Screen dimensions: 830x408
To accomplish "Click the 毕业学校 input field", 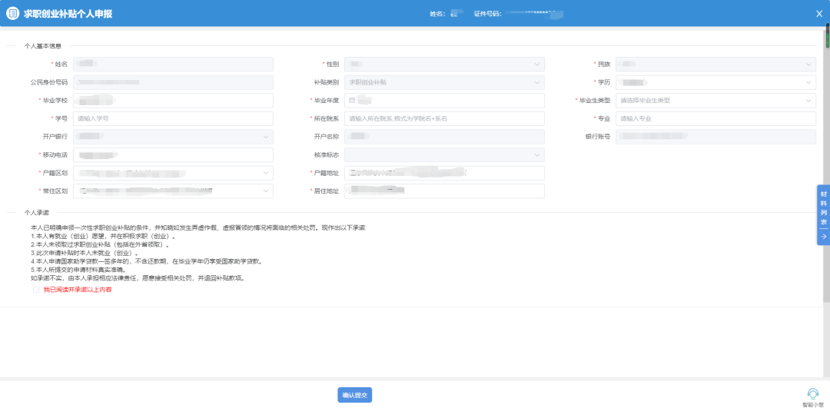I will (x=173, y=101).
